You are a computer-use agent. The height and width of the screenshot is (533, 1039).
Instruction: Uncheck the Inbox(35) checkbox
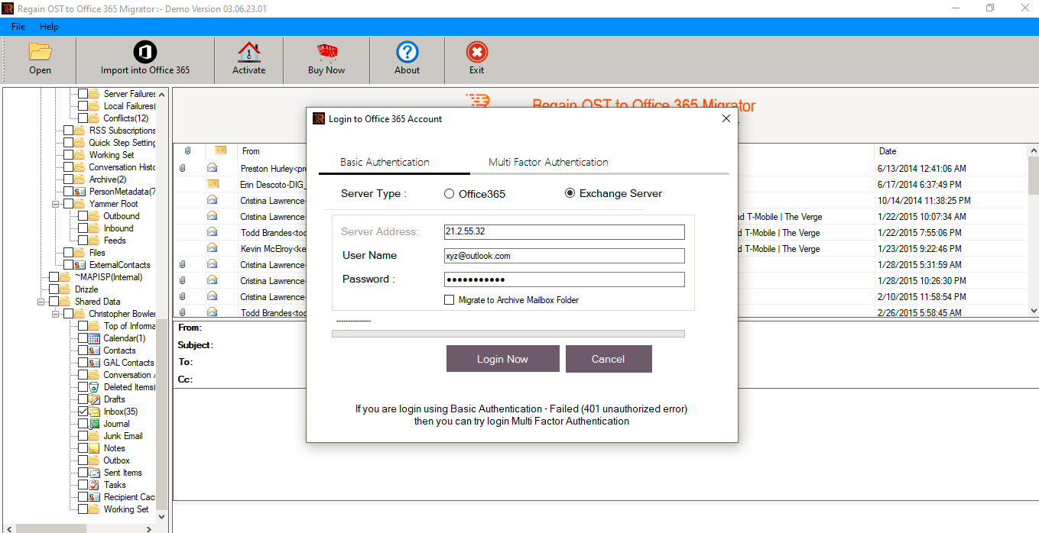point(83,412)
